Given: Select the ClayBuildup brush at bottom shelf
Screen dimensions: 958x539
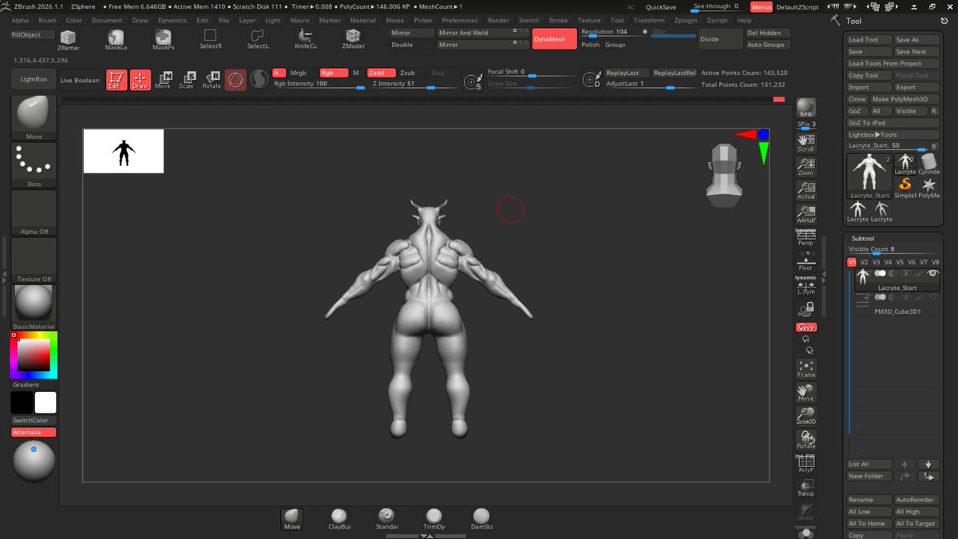Looking at the screenshot, I should click(339, 519).
